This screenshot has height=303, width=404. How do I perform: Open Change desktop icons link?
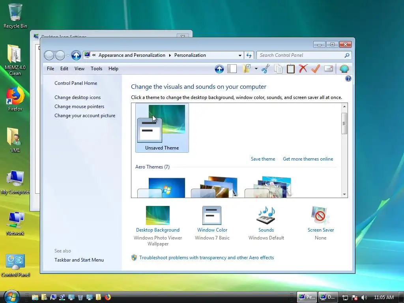pos(78,97)
